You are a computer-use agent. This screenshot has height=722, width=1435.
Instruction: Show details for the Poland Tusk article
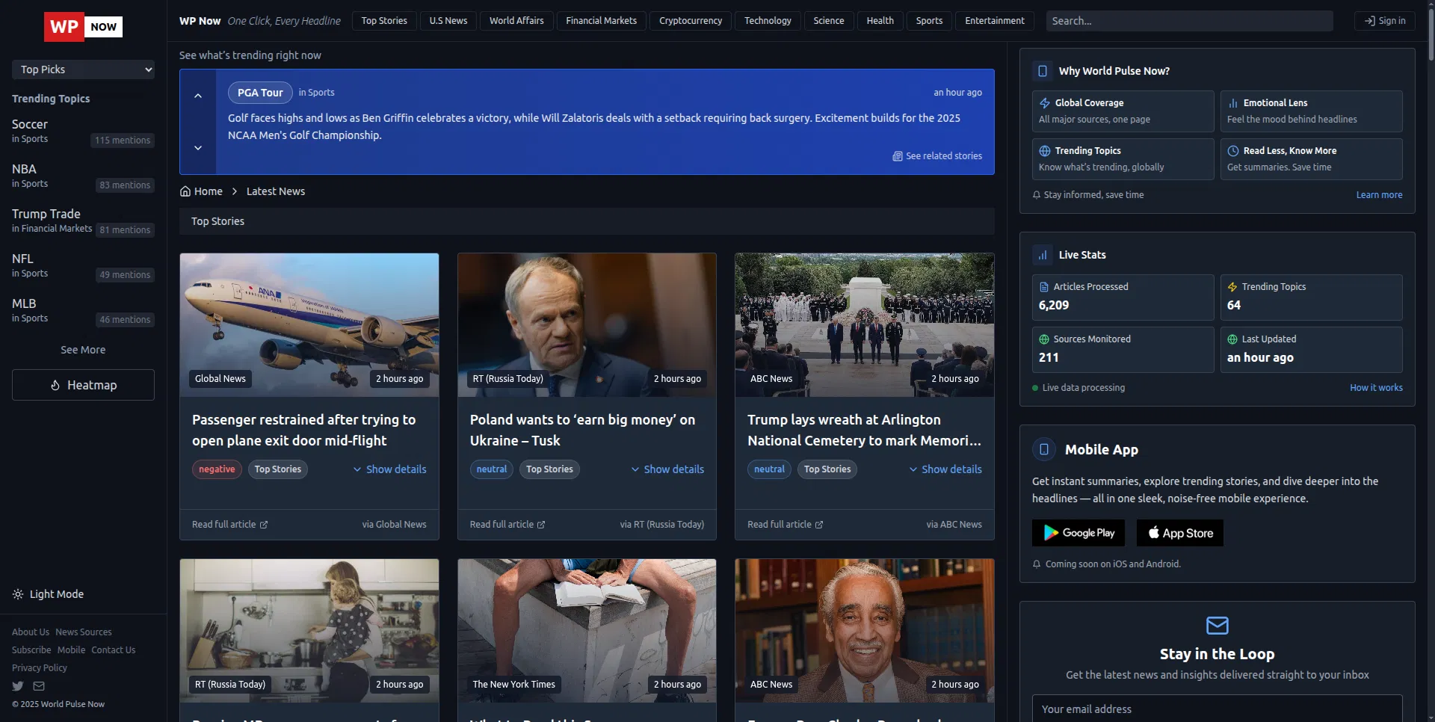click(667, 469)
